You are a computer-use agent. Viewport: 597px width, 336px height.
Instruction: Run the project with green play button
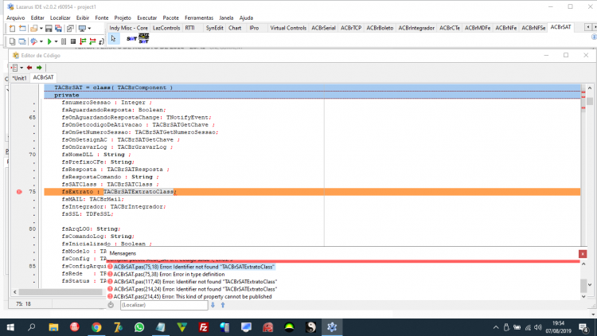pyautogui.click(x=49, y=41)
